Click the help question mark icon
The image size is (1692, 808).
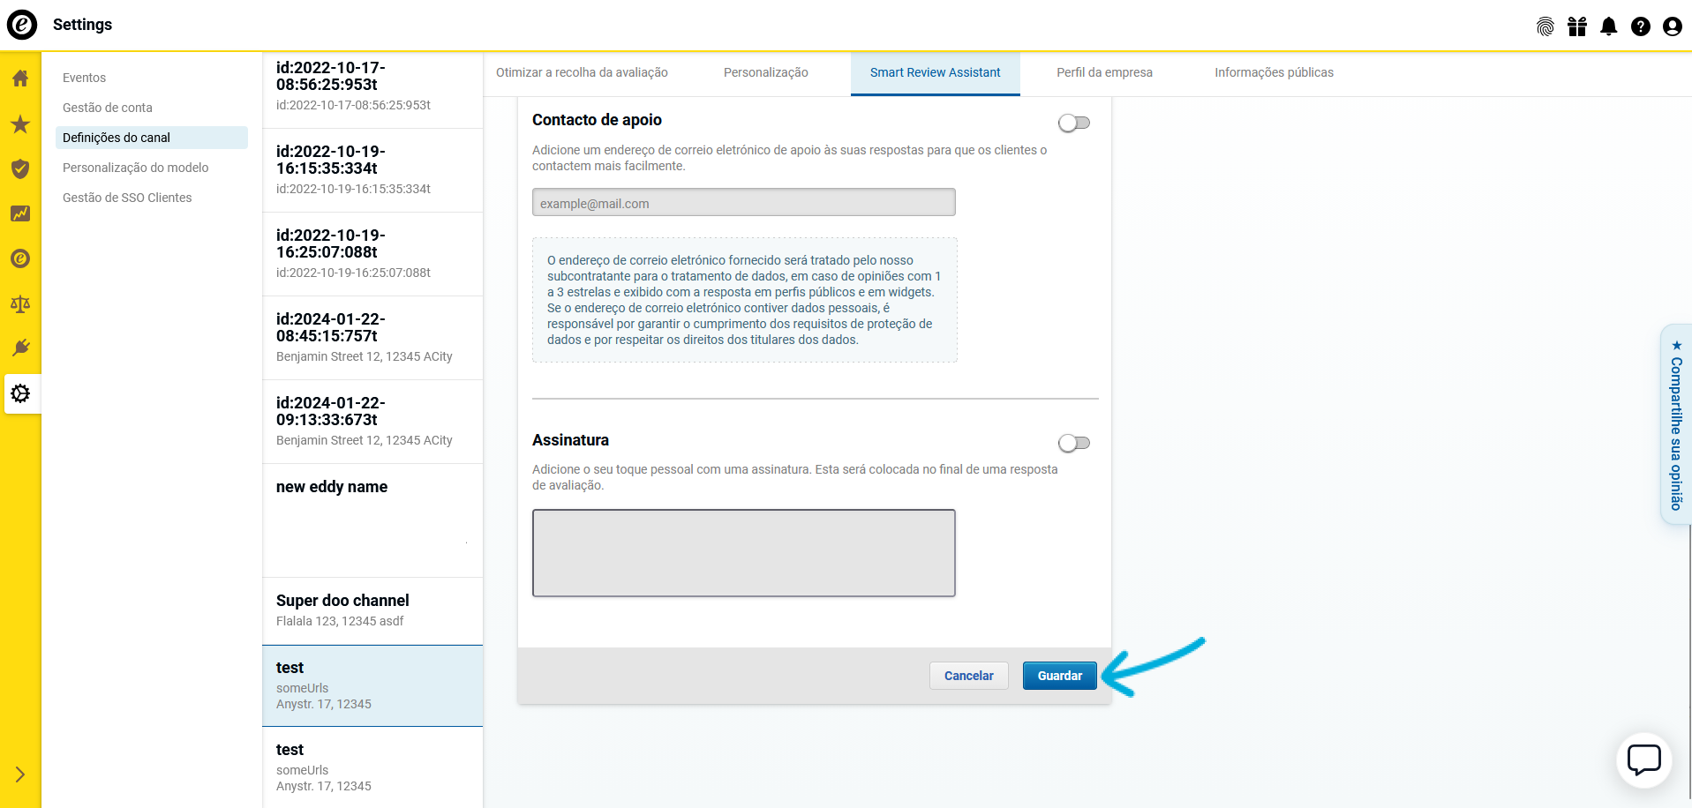click(x=1641, y=26)
